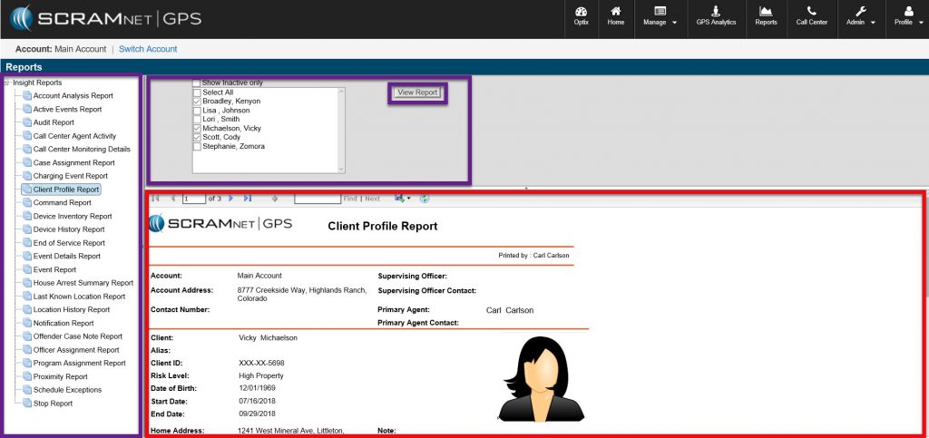Go to next page of report
The height and width of the screenshot is (438, 929).
pos(230,198)
